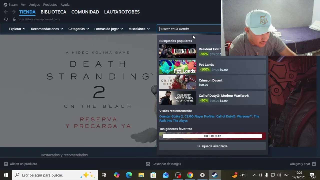Click the Destacados y recomendados heading
Viewport: 320px width, 180px height.
[64, 155]
